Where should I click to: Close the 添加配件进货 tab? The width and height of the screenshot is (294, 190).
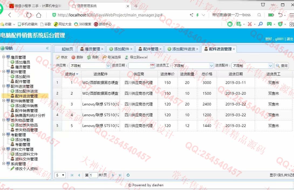pyautogui.click(x=197, y=49)
